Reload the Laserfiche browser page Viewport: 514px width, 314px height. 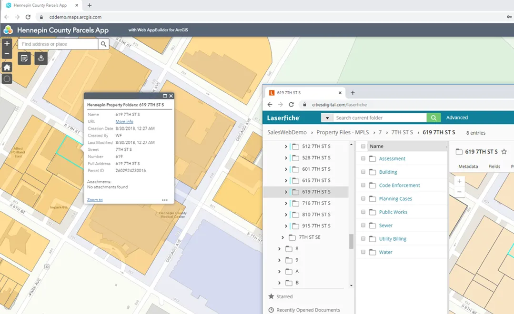click(291, 105)
